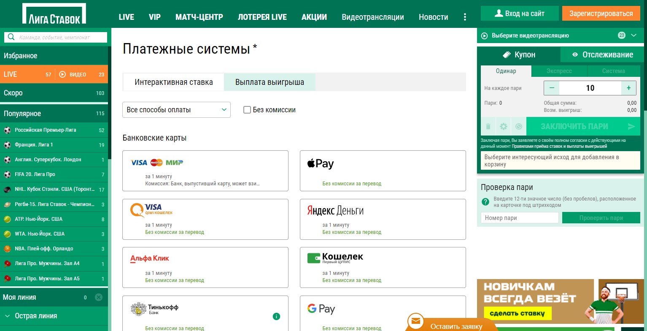Open ЛОТЕРЕЯ LIVE page
The image size is (647, 331).
[x=262, y=17]
